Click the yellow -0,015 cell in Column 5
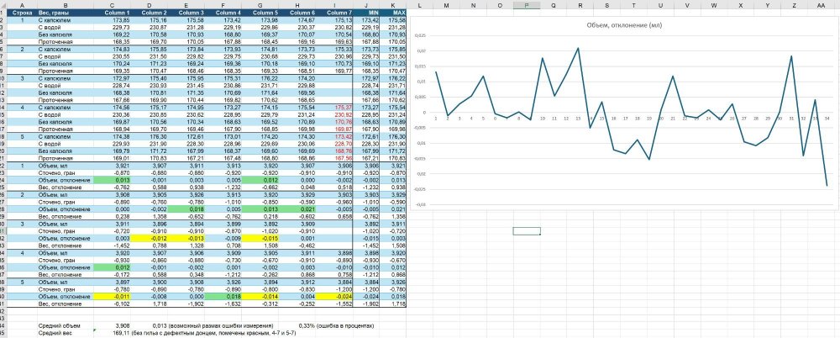Screen dimensions: 840x338 [x=261, y=238]
